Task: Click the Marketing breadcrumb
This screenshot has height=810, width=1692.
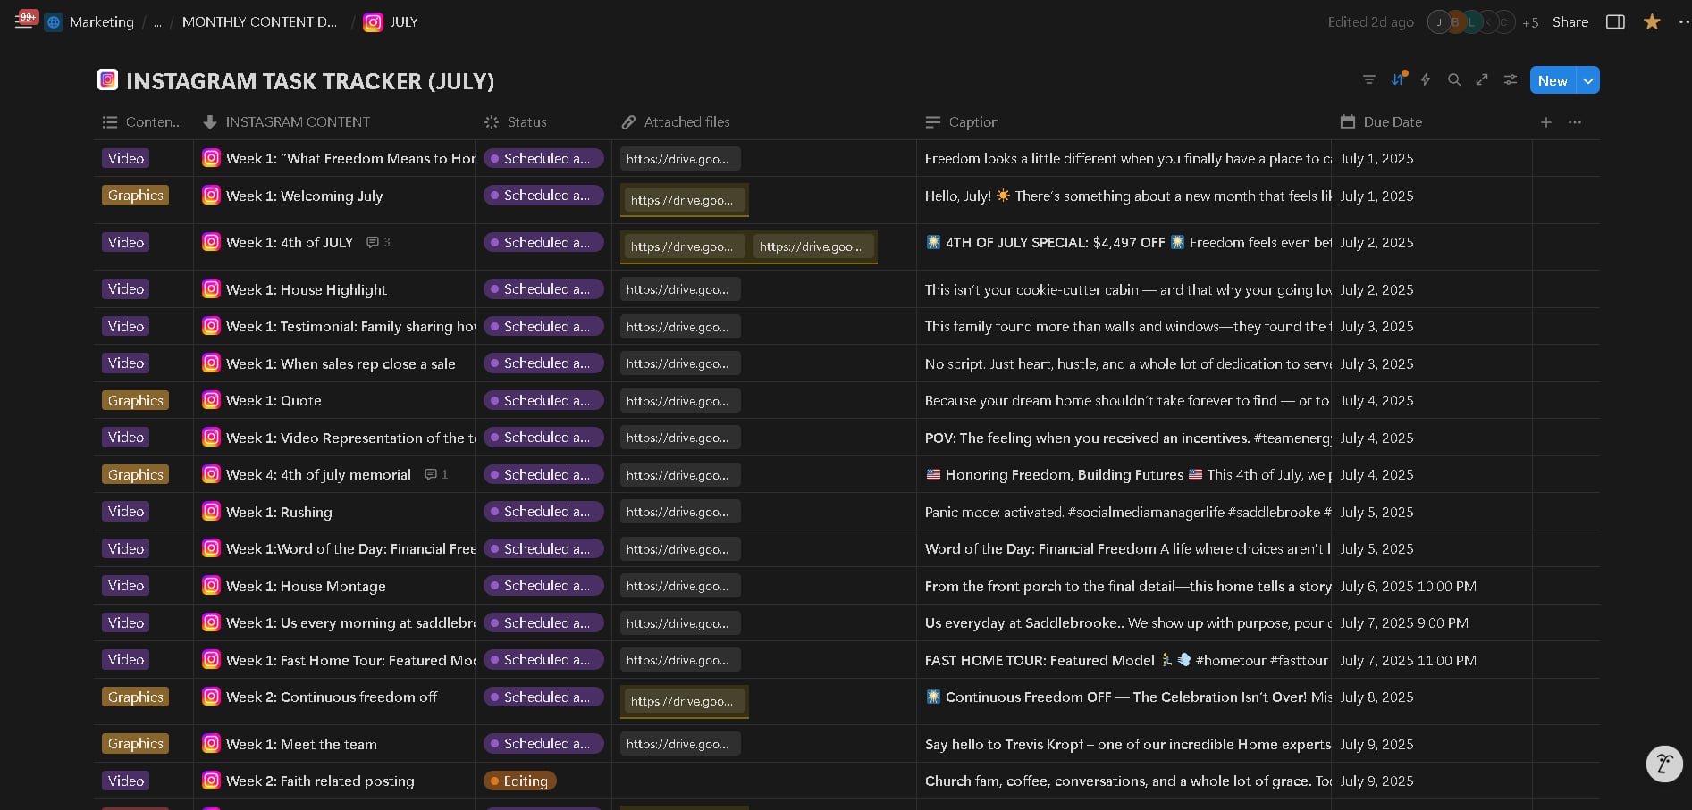Action: click(101, 22)
